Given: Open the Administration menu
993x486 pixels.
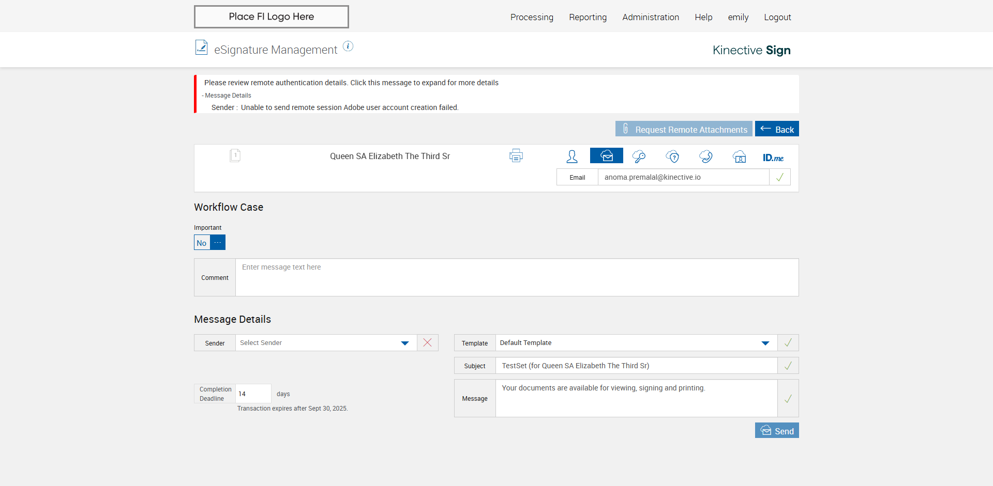Looking at the screenshot, I should (x=650, y=17).
